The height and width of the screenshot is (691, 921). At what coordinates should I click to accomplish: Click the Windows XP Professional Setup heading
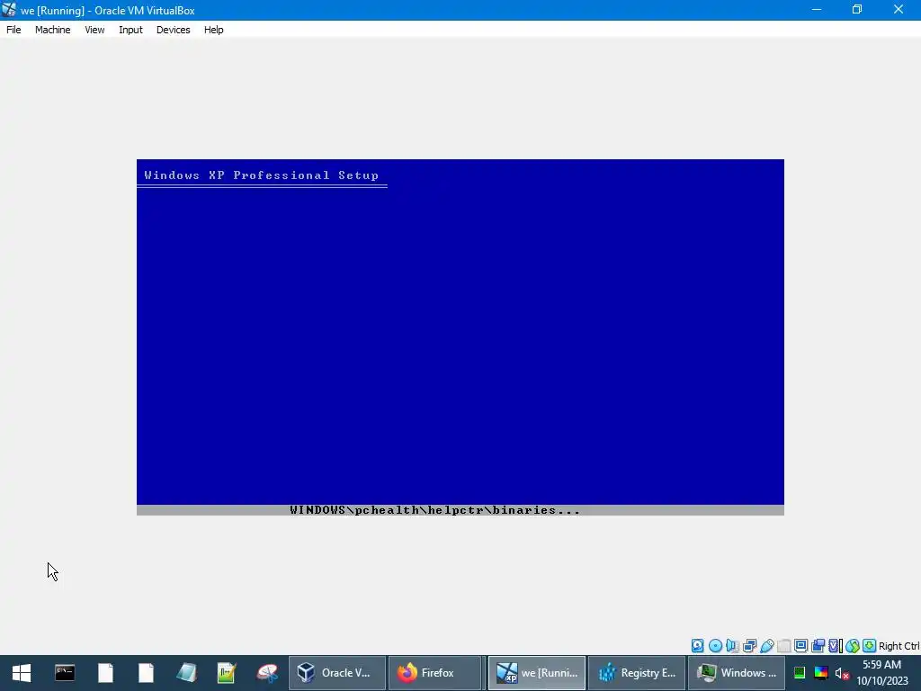click(x=262, y=175)
